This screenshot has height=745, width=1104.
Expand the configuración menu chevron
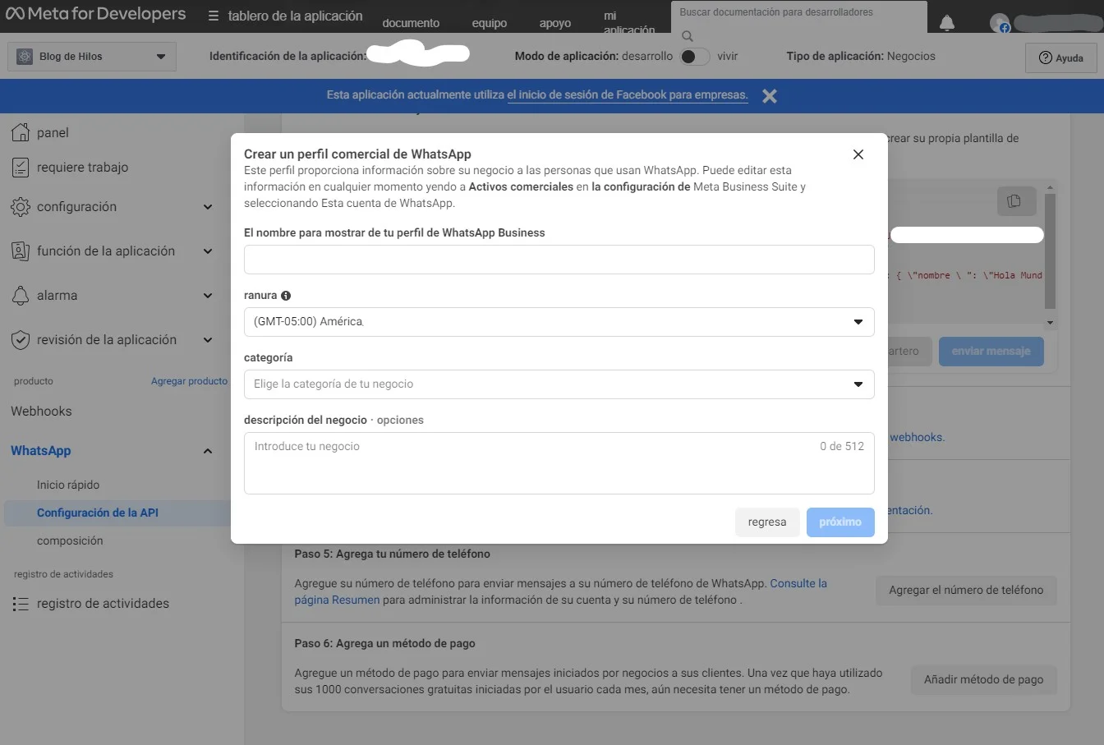point(208,207)
